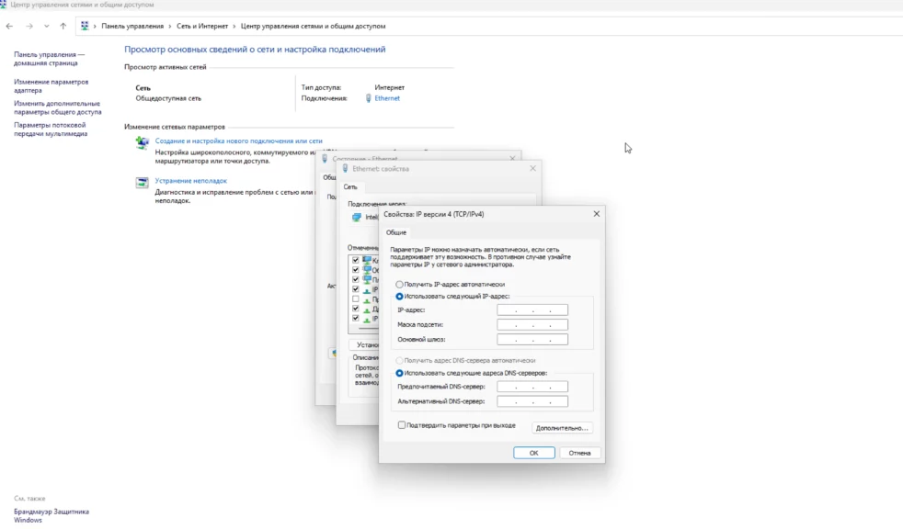The image size is (903, 529).
Task: Click the 'IP-адрес' input field
Action: (x=532, y=310)
